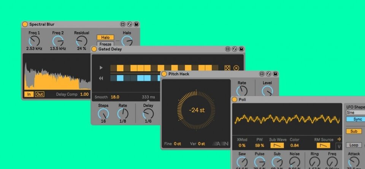Click the Spectral Blur title text

pyautogui.click(x=42, y=24)
